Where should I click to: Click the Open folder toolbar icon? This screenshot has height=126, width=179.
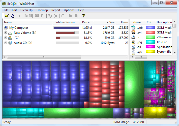click(7, 16)
